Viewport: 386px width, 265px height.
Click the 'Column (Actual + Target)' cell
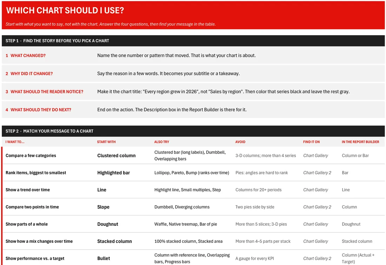[358, 258]
